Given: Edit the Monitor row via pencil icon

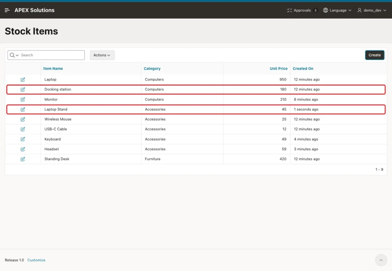Looking at the screenshot, I should tap(23, 99).
